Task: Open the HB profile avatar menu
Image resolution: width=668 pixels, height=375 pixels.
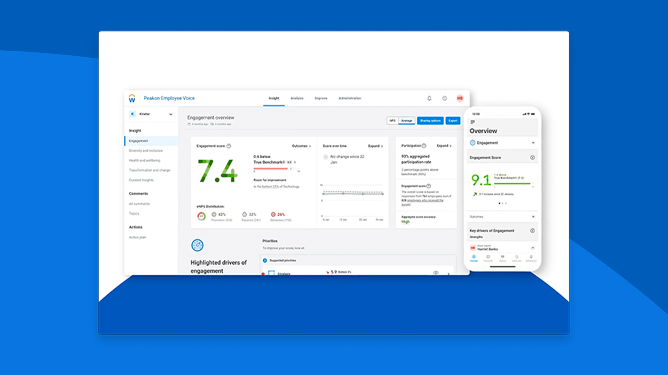Action: (460, 98)
